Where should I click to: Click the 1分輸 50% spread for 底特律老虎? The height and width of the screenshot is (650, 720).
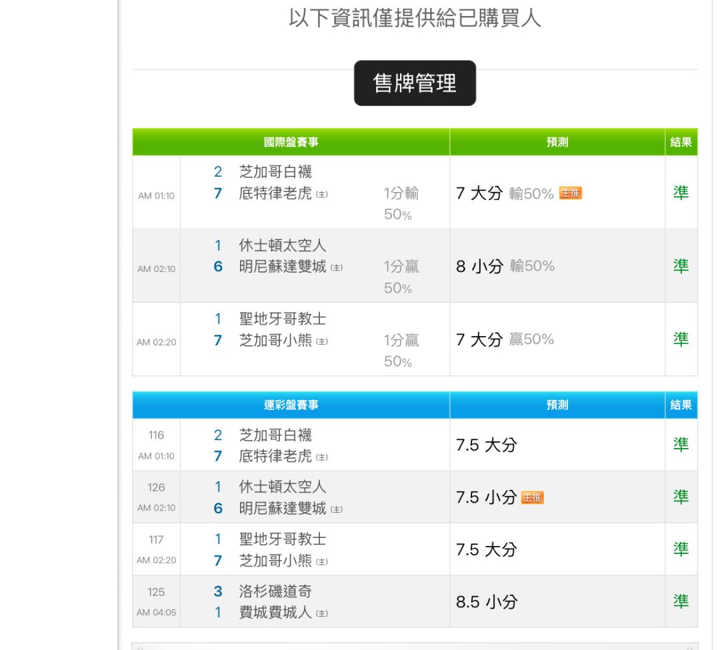[401, 203]
